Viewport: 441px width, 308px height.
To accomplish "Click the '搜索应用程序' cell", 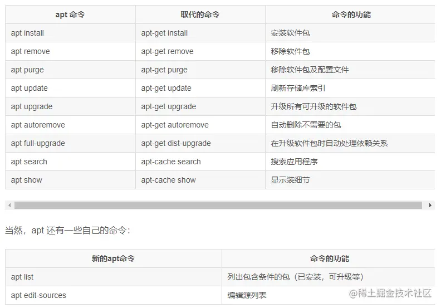I will tap(350, 162).
